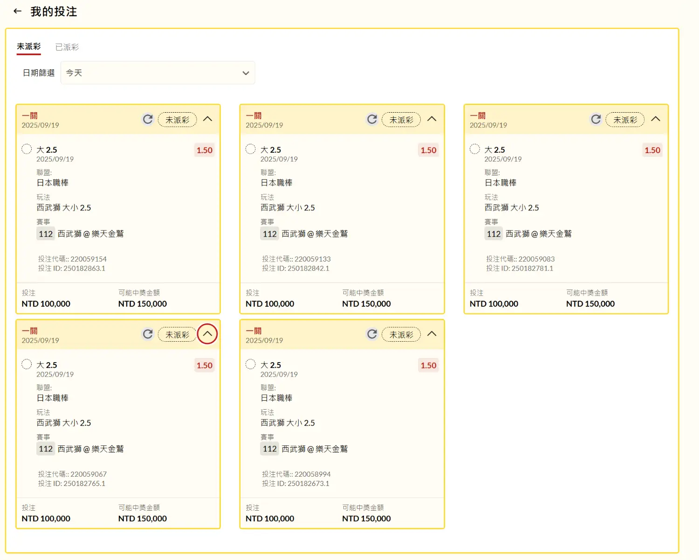Open the 日期篩選 dropdown showing 今天

[158, 73]
